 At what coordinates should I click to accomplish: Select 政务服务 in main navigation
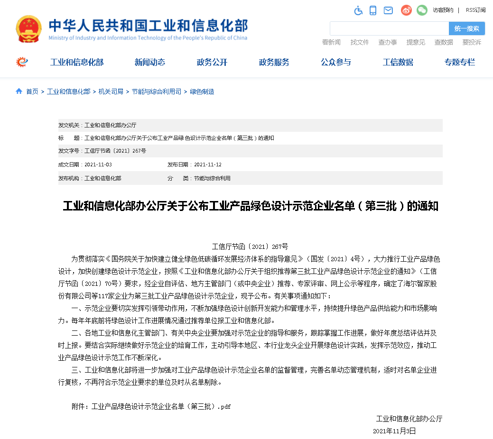point(274,62)
